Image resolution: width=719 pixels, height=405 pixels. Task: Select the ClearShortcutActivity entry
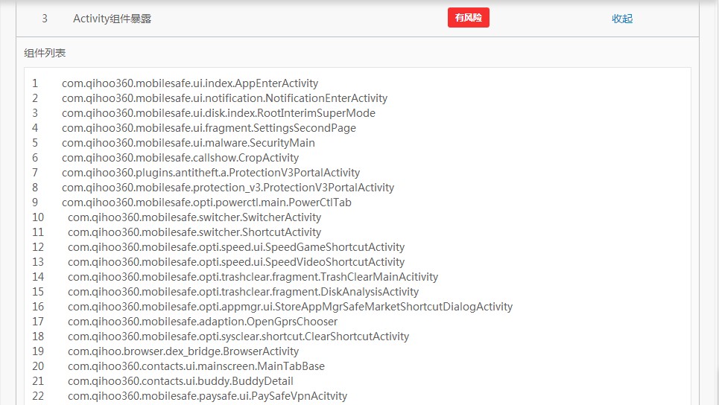point(238,337)
